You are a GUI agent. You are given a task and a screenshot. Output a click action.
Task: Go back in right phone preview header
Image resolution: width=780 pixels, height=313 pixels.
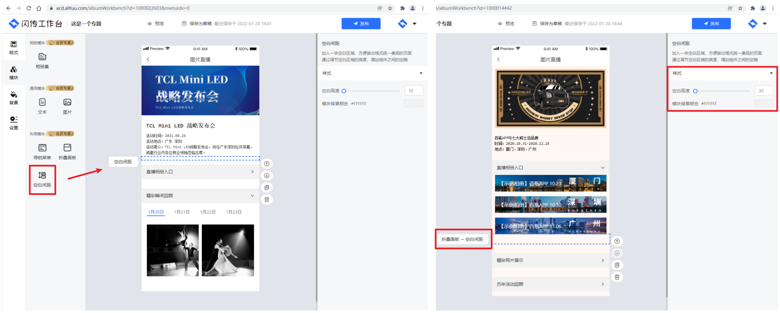(x=499, y=60)
